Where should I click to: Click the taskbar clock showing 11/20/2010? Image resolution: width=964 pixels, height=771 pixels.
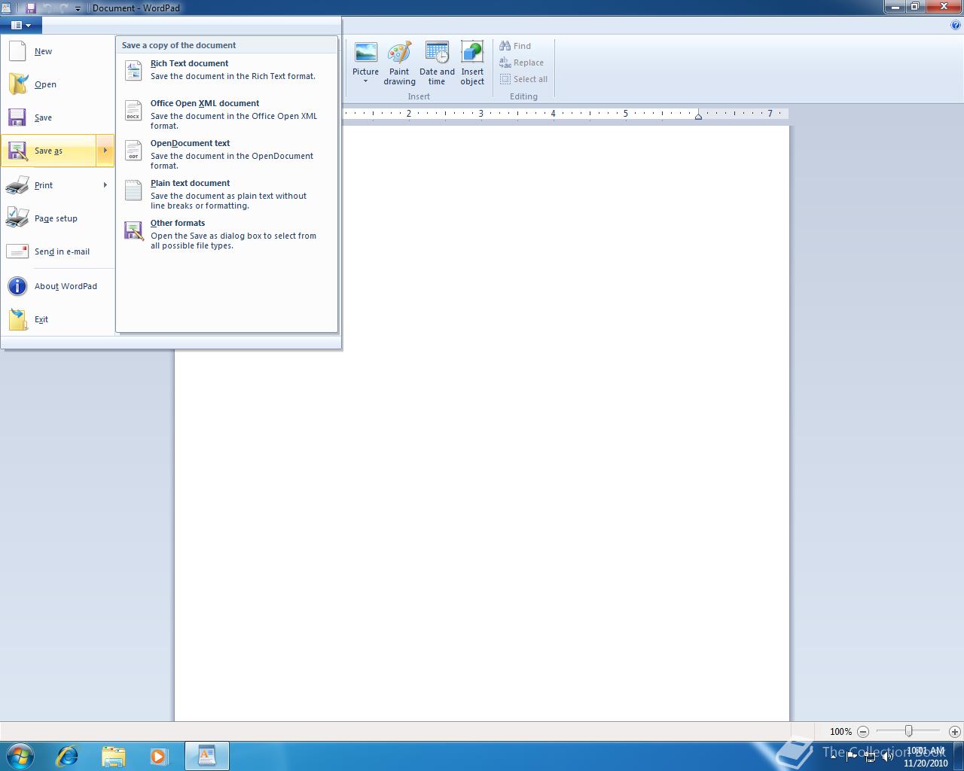point(926,757)
